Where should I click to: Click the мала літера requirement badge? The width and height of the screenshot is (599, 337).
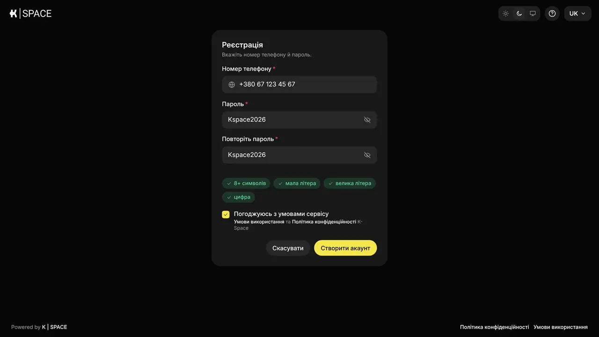pos(297,183)
